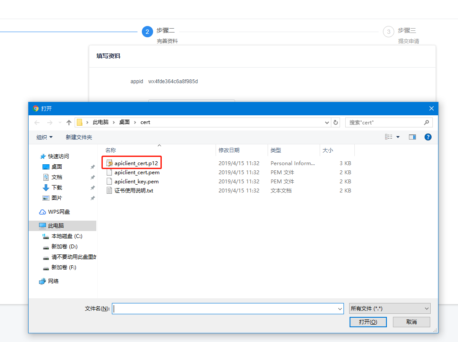Select the apiclient_cert.p12 file

136,163
